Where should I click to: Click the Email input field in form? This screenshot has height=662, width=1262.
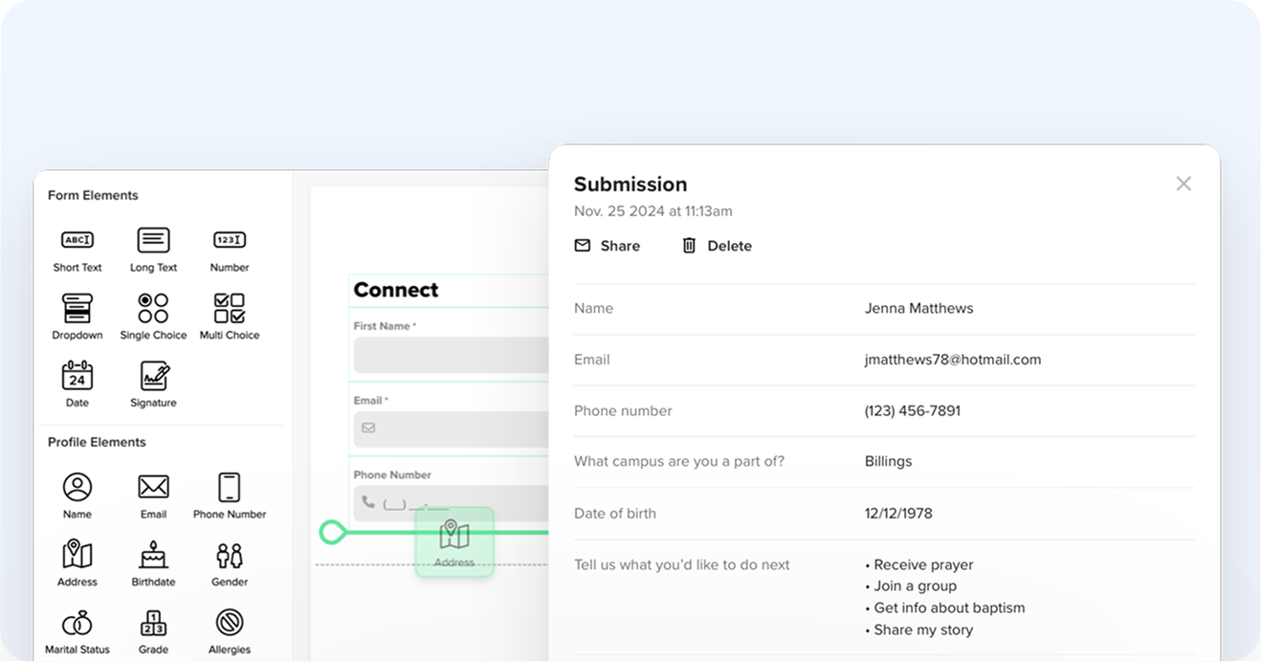(x=452, y=430)
